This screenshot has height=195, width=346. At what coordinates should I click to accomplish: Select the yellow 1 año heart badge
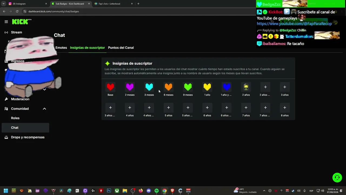207,87
